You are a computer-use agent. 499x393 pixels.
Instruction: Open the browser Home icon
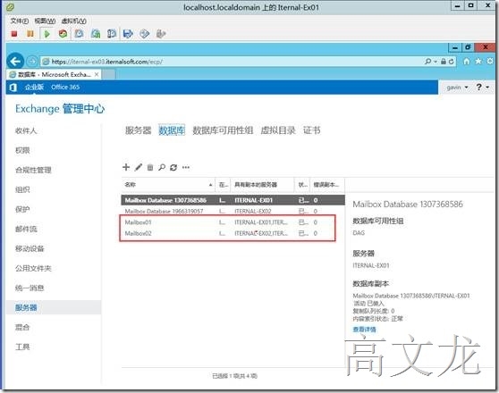coord(467,61)
